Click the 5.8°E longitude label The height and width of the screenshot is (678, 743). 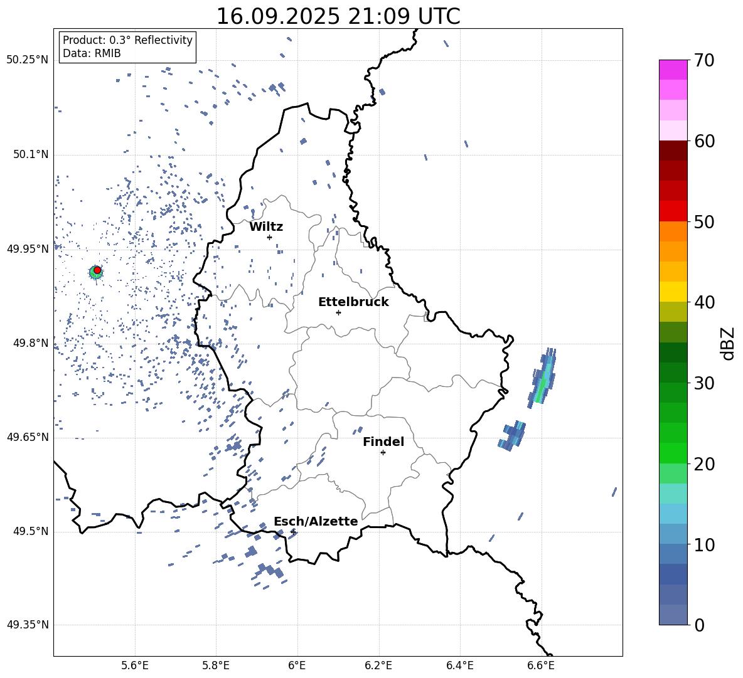point(216,665)
